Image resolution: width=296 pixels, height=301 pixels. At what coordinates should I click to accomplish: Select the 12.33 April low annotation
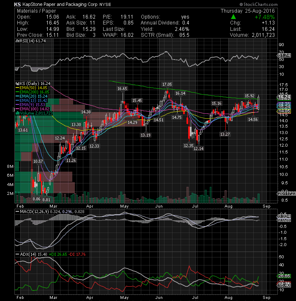pyautogui.click(x=94, y=146)
